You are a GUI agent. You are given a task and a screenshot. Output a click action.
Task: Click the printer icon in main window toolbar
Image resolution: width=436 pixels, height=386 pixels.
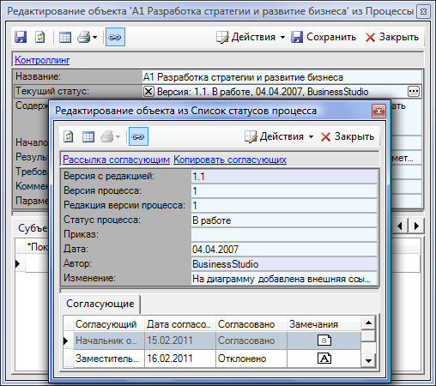pyautogui.click(x=84, y=37)
